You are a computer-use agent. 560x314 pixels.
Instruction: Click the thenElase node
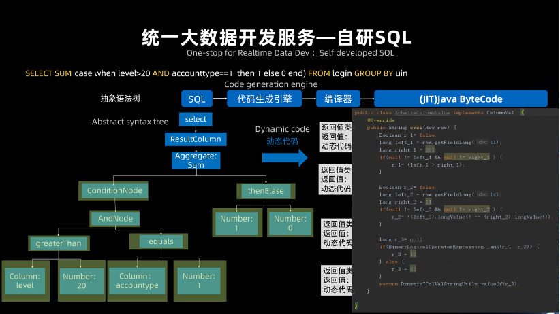point(266,191)
